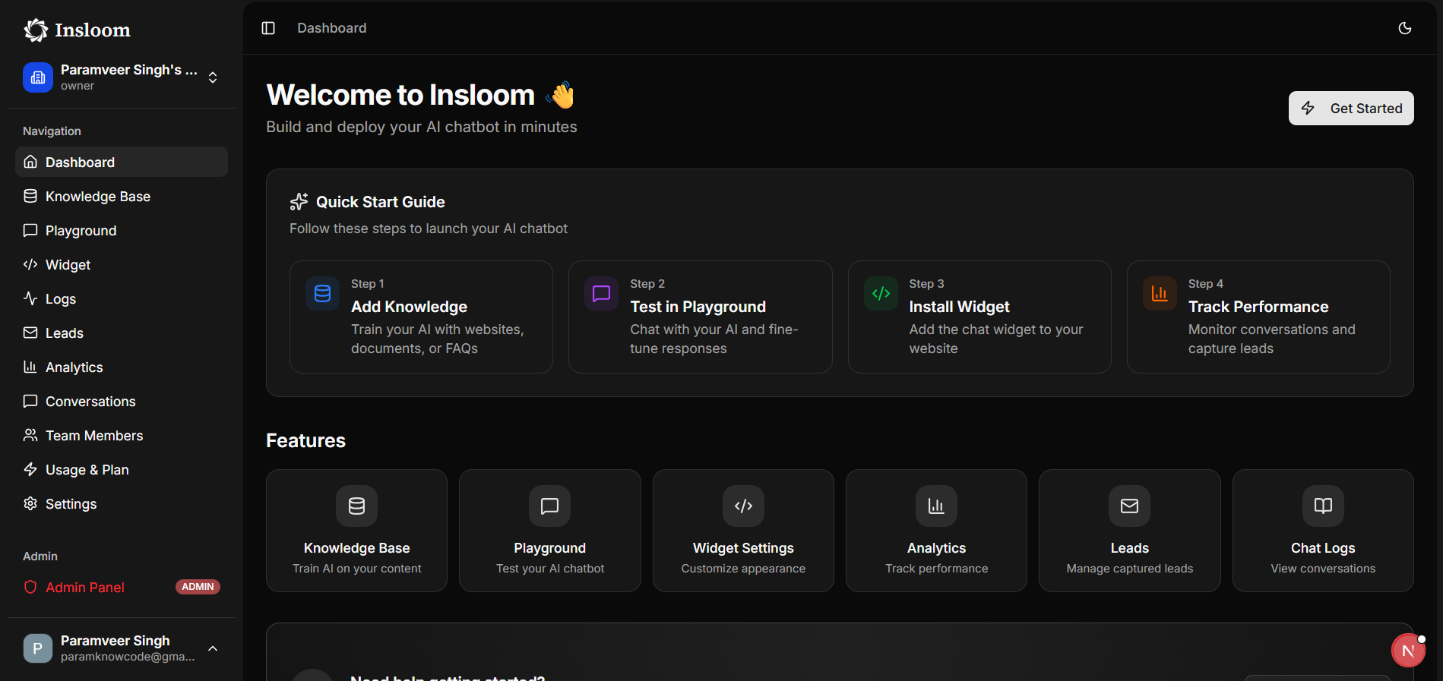Click the Step 1 database icon
Image resolution: width=1443 pixels, height=681 pixels.
point(322,294)
